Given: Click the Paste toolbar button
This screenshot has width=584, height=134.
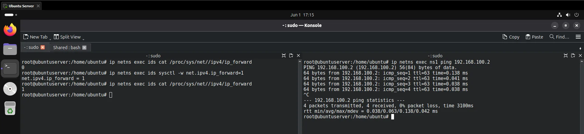Looking at the screenshot, I should (534, 37).
